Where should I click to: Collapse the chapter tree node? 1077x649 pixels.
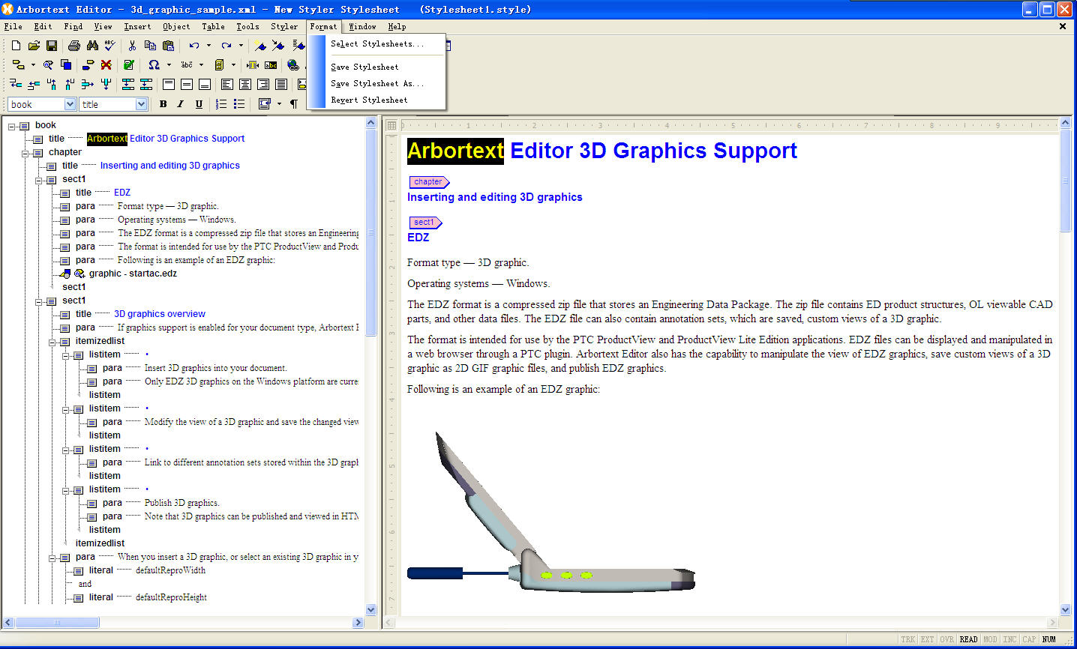25,153
